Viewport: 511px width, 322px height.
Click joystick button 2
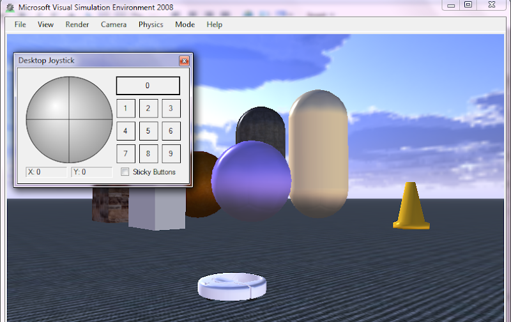click(x=148, y=108)
